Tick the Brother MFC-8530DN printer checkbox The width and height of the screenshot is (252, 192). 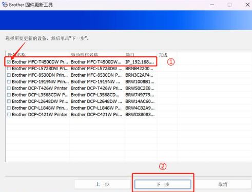coord(9,75)
